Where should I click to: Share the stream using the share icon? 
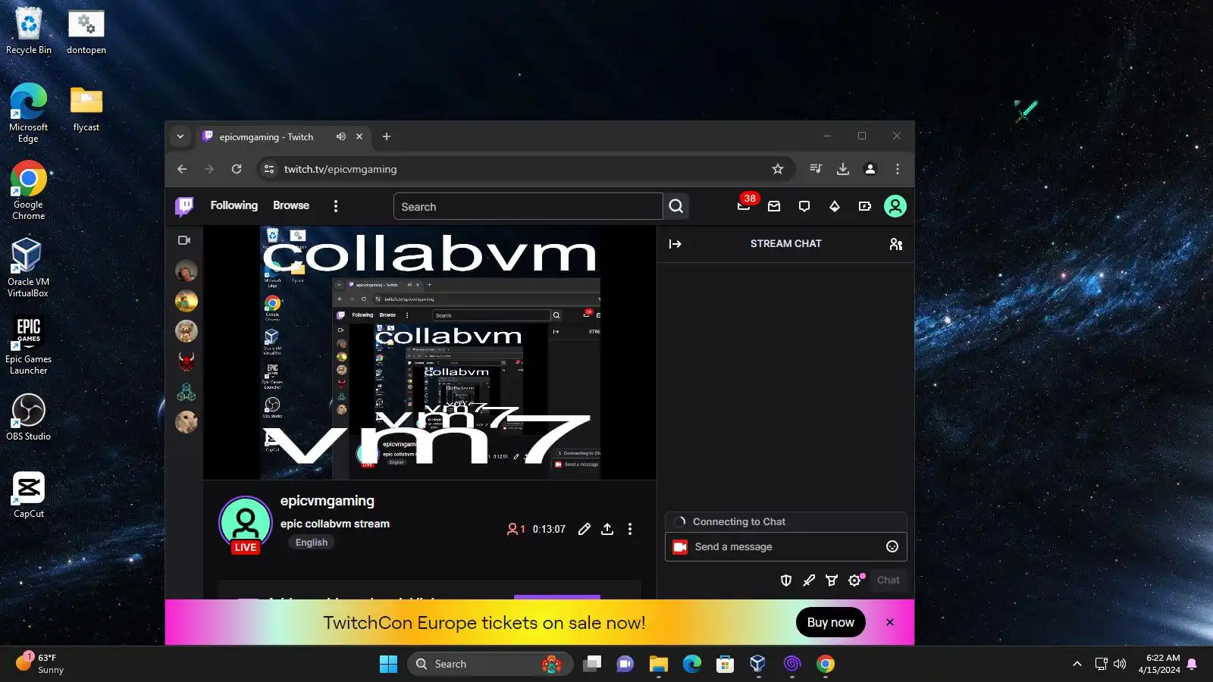click(607, 529)
